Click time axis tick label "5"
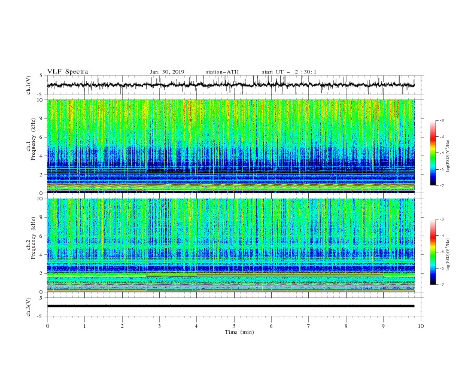This screenshot has width=474, height=366. pyautogui.click(x=234, y=326)
